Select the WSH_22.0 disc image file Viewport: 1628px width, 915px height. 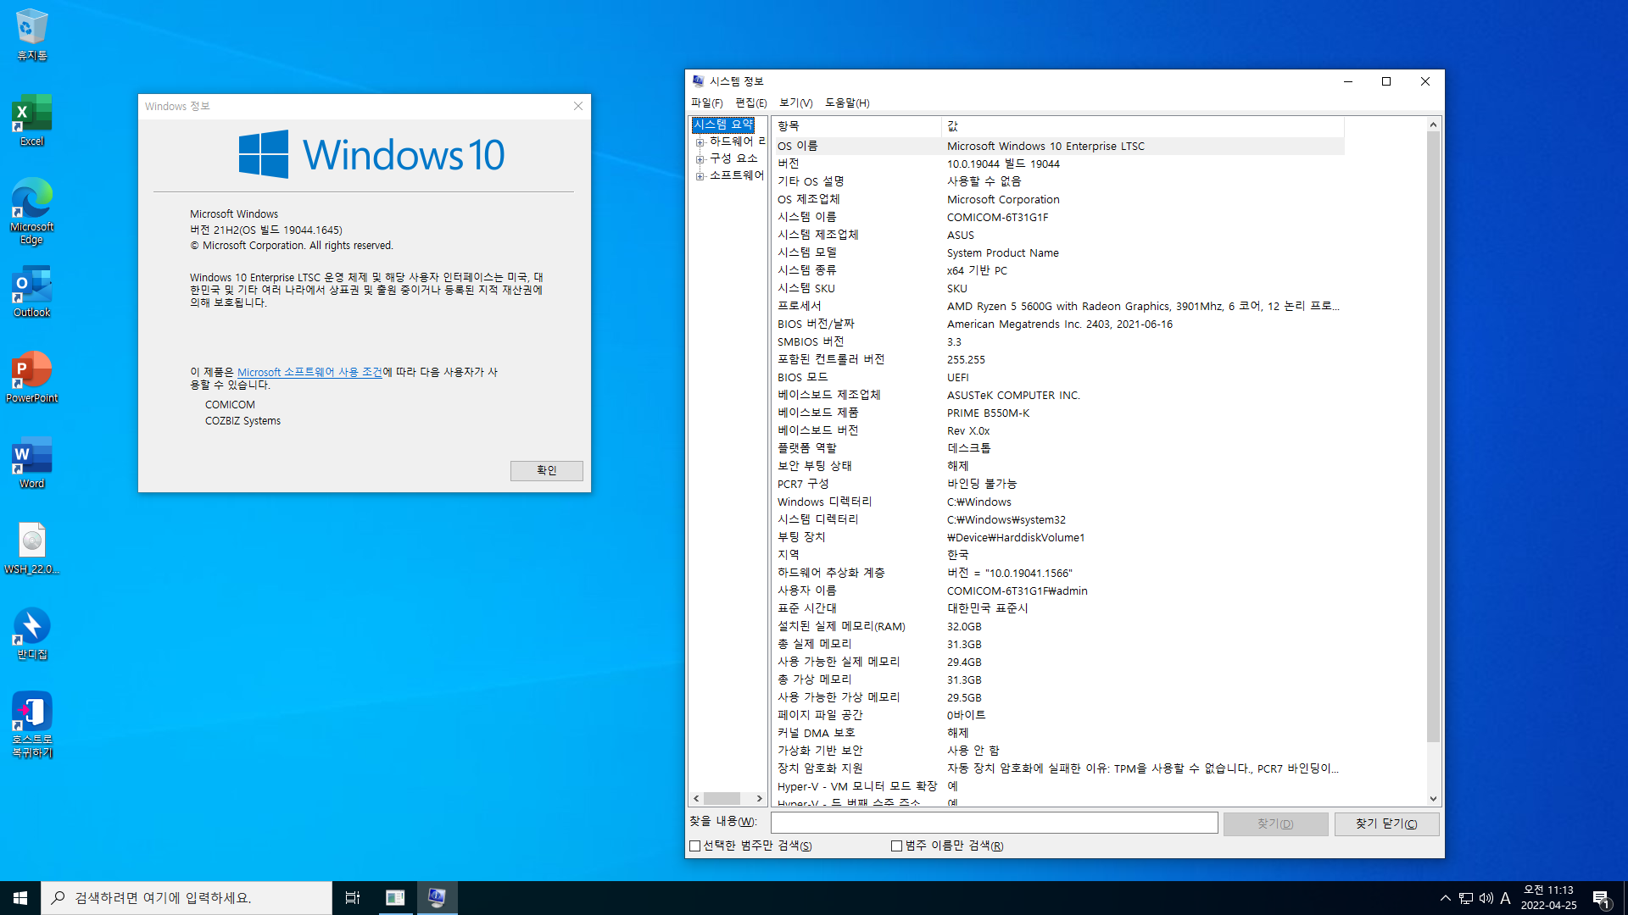(32, 548)
